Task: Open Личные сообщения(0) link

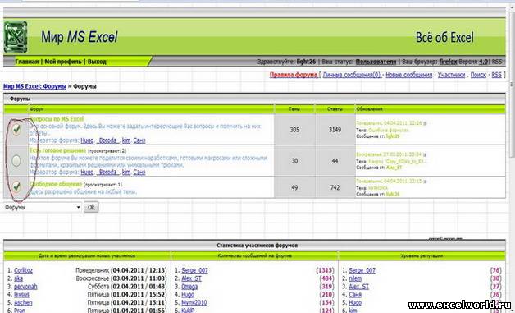Action: click(x=352, y=75)
